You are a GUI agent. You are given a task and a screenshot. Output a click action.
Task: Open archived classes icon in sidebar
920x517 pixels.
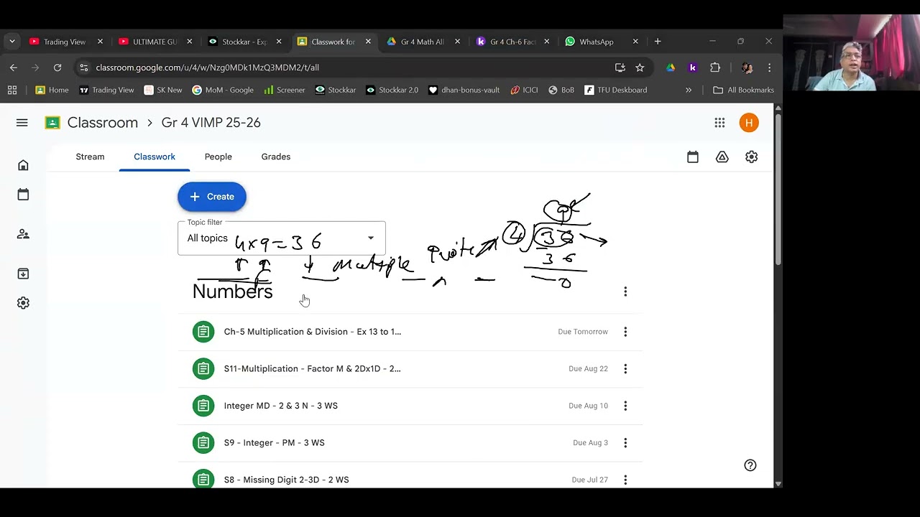pos(23,274)
